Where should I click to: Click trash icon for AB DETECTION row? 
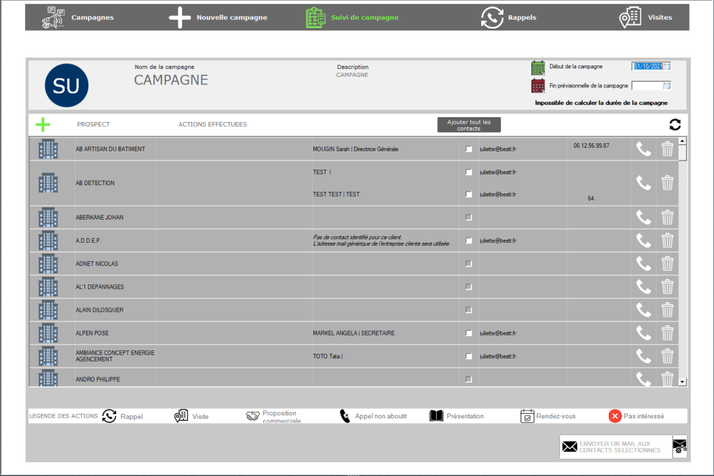click(x=668, y=183)
